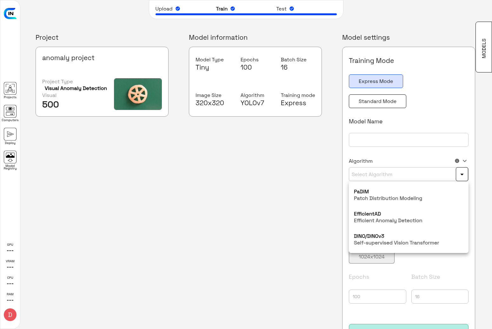492x329 pixels.
Task: Enable Express Mode training
Action: coord(376,81)
